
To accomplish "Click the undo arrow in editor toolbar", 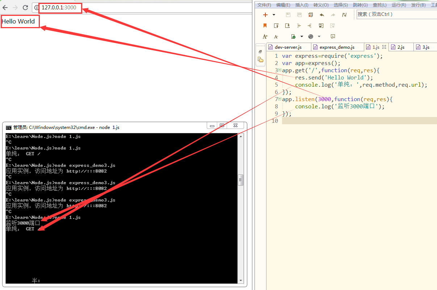I will 322,15.
